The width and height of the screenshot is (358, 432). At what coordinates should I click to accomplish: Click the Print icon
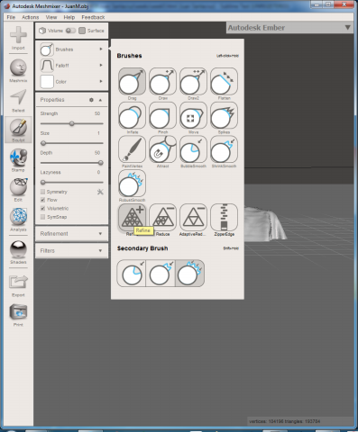[x=18, y=315]
